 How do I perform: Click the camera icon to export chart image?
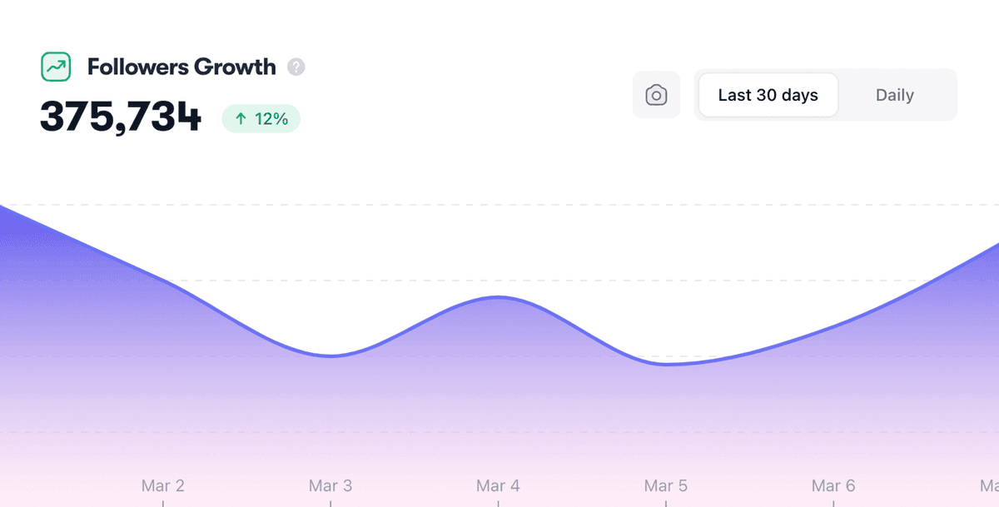(x=656, y=95)
